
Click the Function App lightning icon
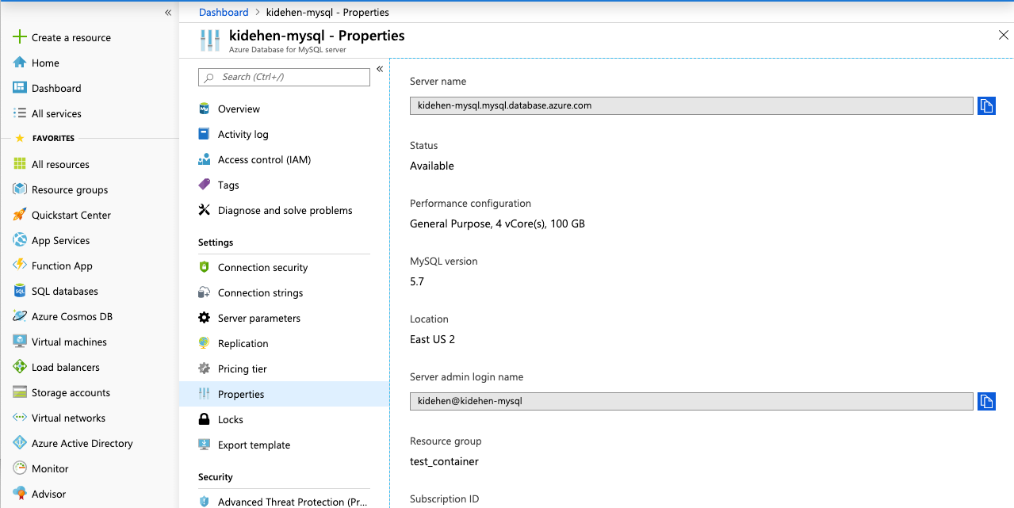20,265
